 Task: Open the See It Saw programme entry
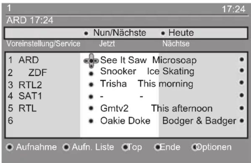(123, 60)
